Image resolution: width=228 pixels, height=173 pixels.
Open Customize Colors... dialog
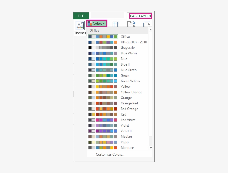pyautogui.click(x=110, y=154)
